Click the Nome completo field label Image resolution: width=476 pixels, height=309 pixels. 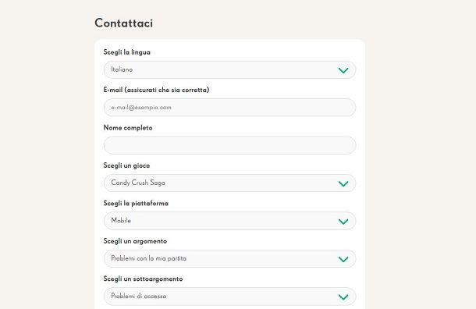coord(128,128)
